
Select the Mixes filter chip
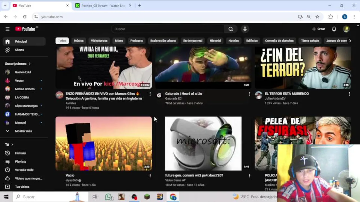point(119,41)
